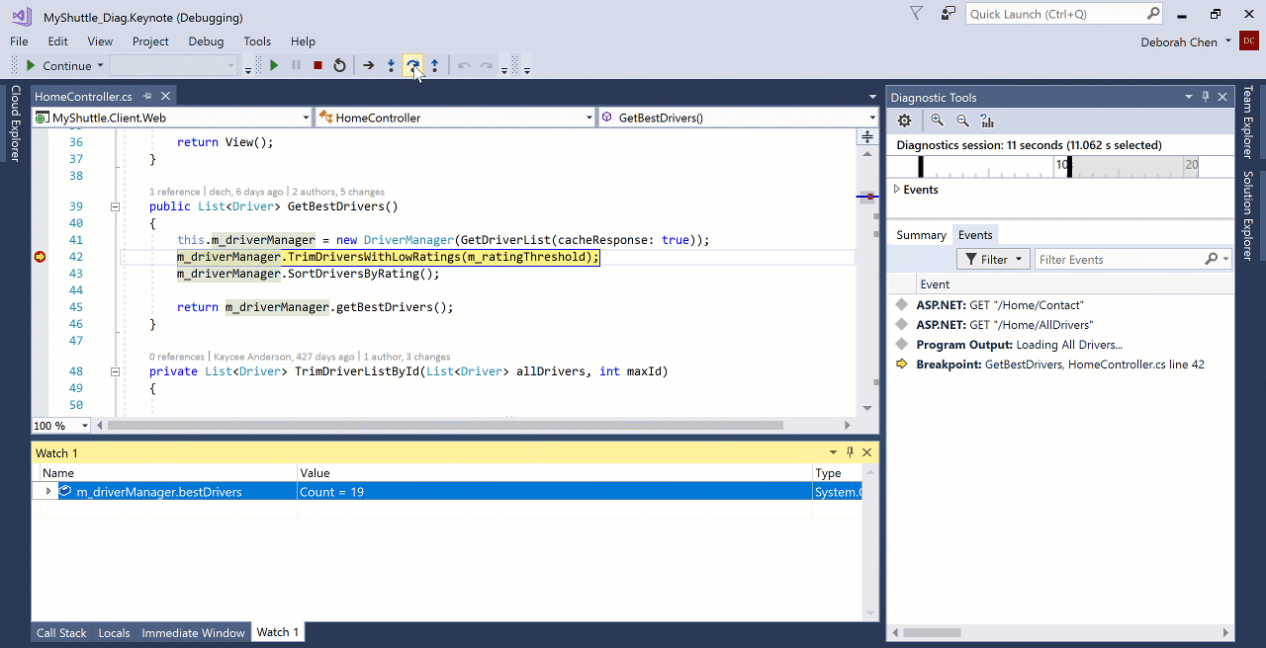This screenshot has height=648, width=1266.
Task: Click the Step Over debug icon
Action: coord(413,65)
